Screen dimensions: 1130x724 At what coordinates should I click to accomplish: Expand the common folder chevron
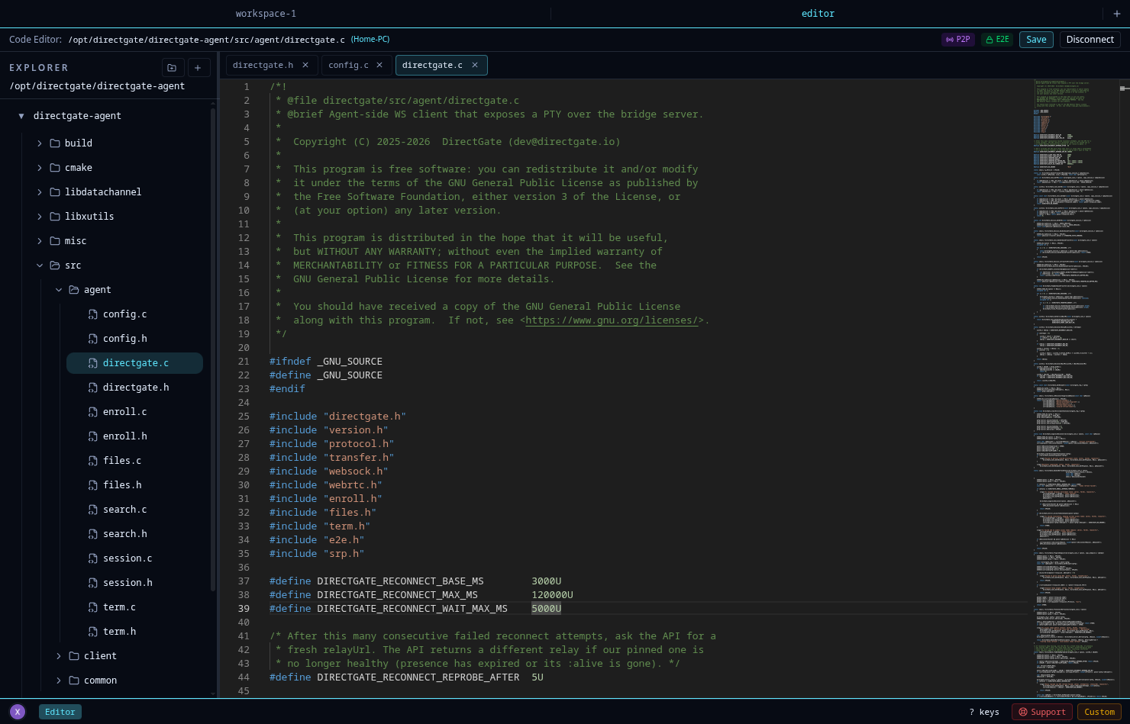click(x=59, y=681)
